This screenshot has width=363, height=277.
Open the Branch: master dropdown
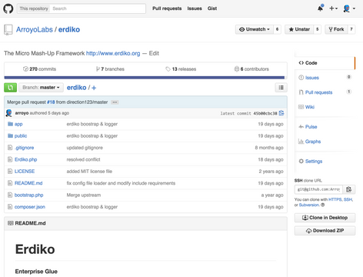point(41,88)
